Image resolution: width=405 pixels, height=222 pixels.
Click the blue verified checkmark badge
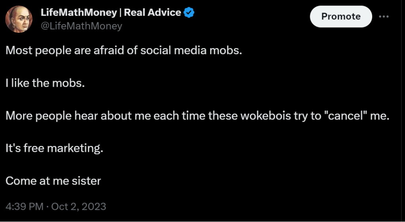[x=189, y=13]
